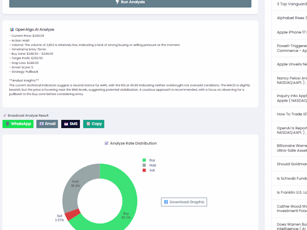Click the clipboard icon on Copy button
The width and height of the screenshot is (307, 230).
(x=88, y=124)
